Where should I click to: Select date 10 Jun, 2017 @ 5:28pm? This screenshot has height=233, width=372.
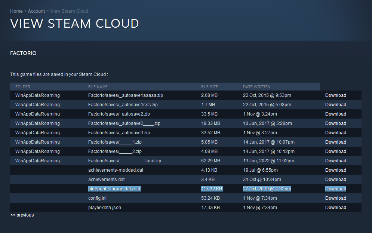[x=267, y=123]
